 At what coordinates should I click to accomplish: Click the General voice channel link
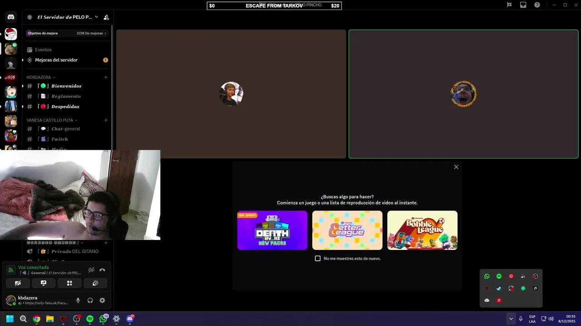click(x=51, y=273)
